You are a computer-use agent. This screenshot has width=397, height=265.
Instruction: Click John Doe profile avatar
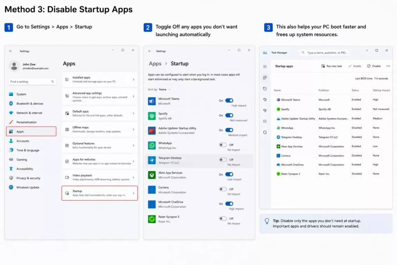pyautogui.click(x=14, y=66)
